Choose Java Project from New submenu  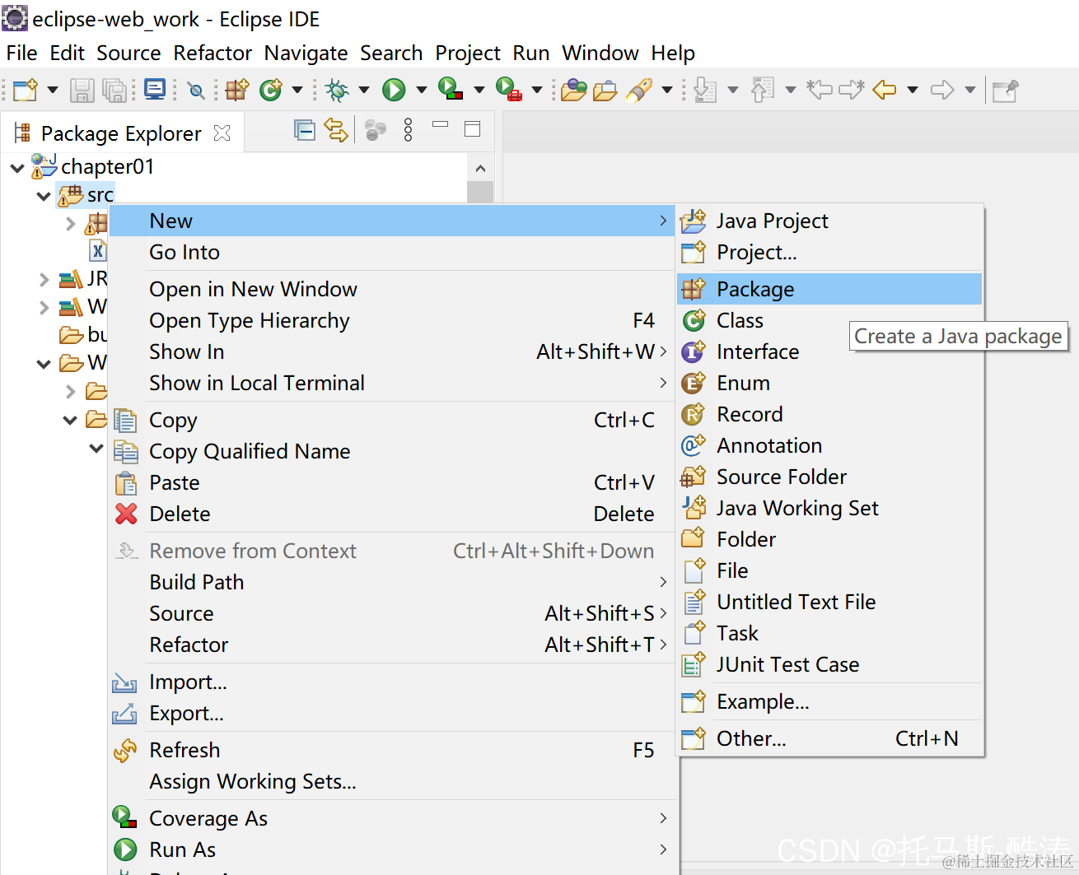tap(829, 221)
